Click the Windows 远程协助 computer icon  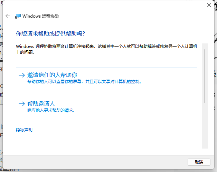point(18,16)
